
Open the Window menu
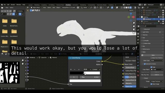pyautogui.click(x=19, y=5)
